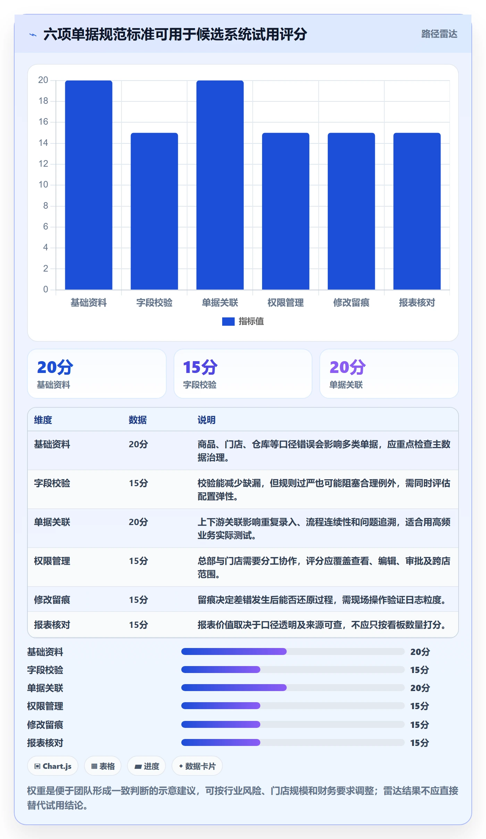This screenshot has width=486, height=839.
Task: Select the 字段校验 table row name
Action: click(52, 483)
